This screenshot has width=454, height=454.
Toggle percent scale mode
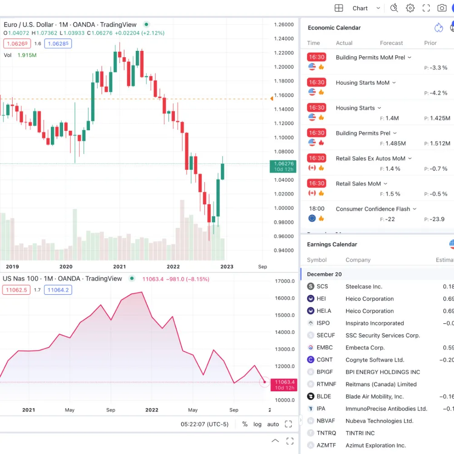[x=245, y=424]
